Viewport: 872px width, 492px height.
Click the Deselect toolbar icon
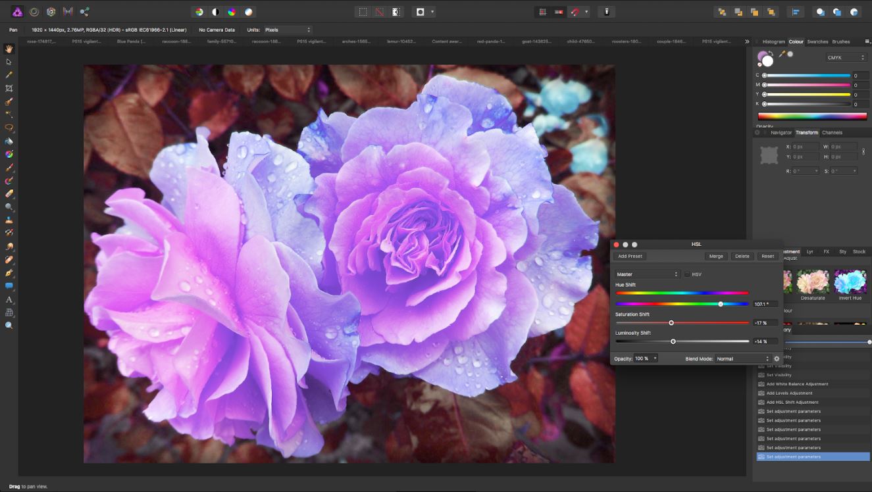(x=379, y=12)
